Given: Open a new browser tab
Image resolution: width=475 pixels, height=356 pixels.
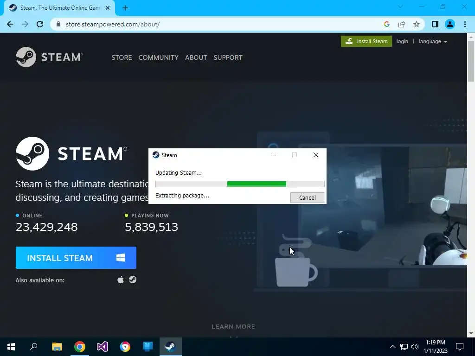Looking at the screenshot, I should [125, 8].
